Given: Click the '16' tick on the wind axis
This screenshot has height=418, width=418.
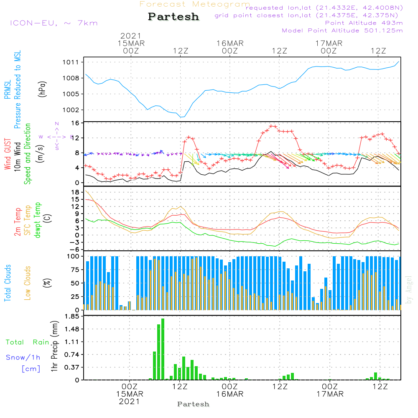Looking at the screenshot, I should [x=75, y=123].
